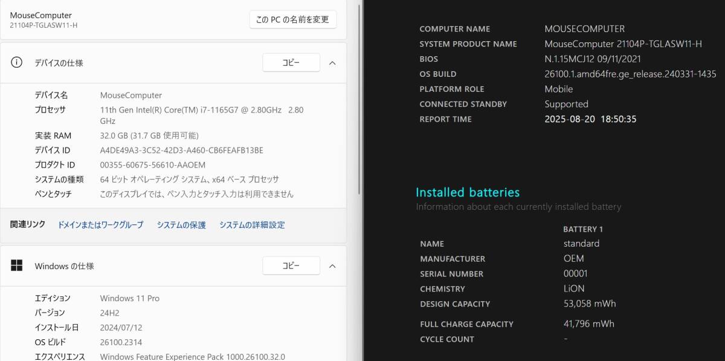Select the product ID 00355-60675 value

[153, 164]
